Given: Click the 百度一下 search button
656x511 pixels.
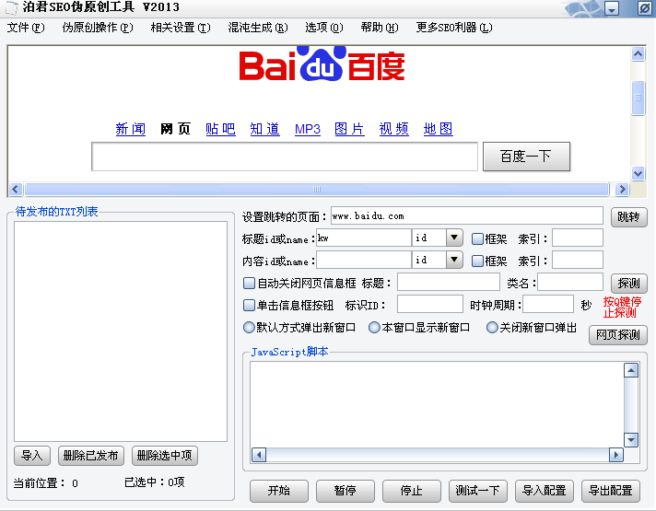Looking at the screenshot, I should click(526, 157).
